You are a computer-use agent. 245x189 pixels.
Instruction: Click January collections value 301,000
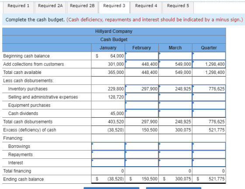pos(116,64)
